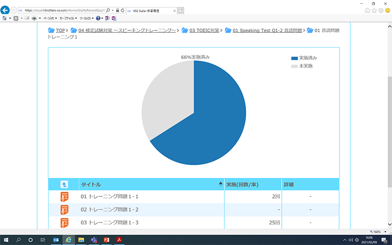Click the browser home icon
The height and width of the screenshot is (245, 392).
[367, 10]
